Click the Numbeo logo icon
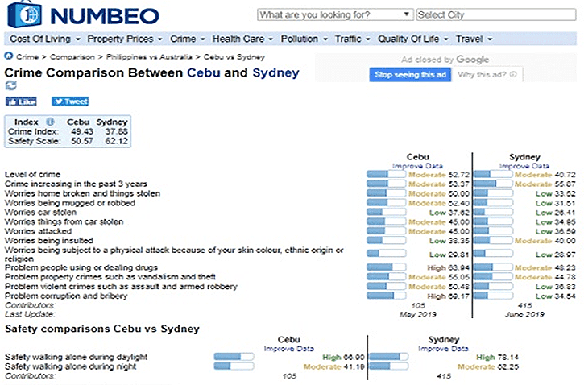The width and height of the screenshot is (584, 385). pos(24,14)
